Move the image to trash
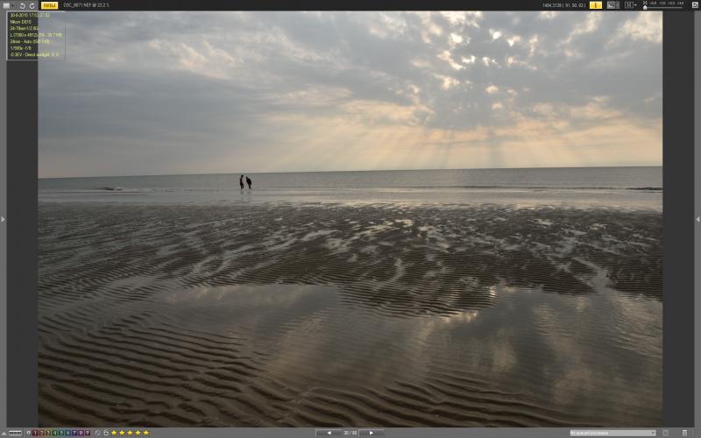The image size is (701, 438). point(684,433)
